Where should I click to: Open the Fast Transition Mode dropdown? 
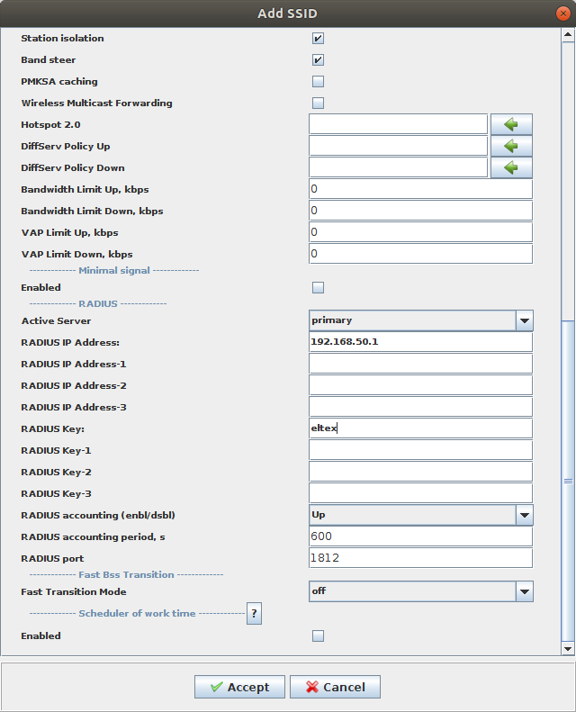[524, 591]
